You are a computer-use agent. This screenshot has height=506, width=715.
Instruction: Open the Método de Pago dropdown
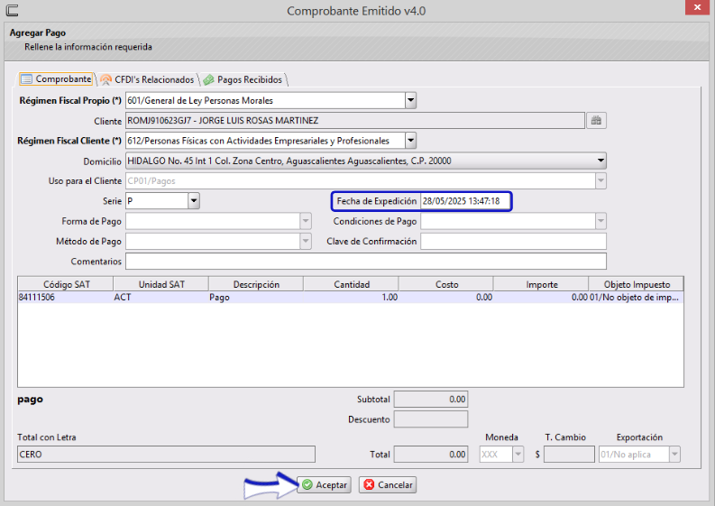pyautogui.click(x=306, y=242)
